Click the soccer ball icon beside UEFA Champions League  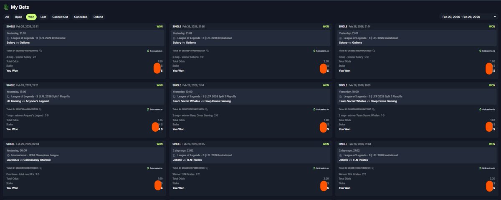click(8, 155)
